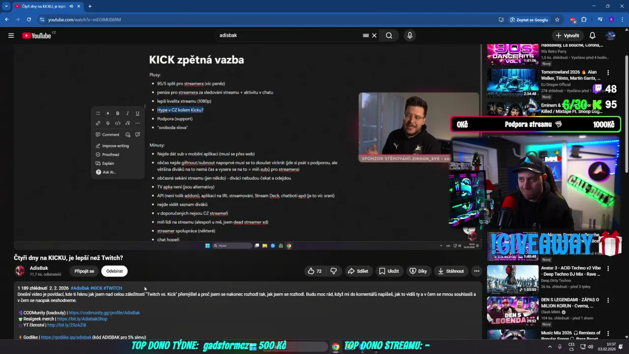The width and height of the screenshot is (629, 354).
Task: Switch the CES CS keyboard language indicator
Action: click(x=572, y=347)
